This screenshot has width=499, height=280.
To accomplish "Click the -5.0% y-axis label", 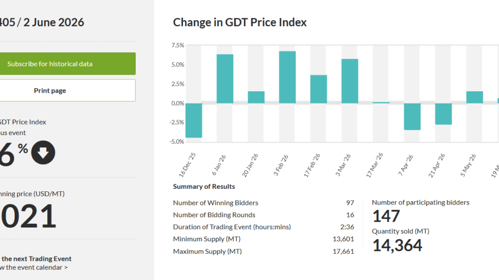I will [x=176, y=142].
